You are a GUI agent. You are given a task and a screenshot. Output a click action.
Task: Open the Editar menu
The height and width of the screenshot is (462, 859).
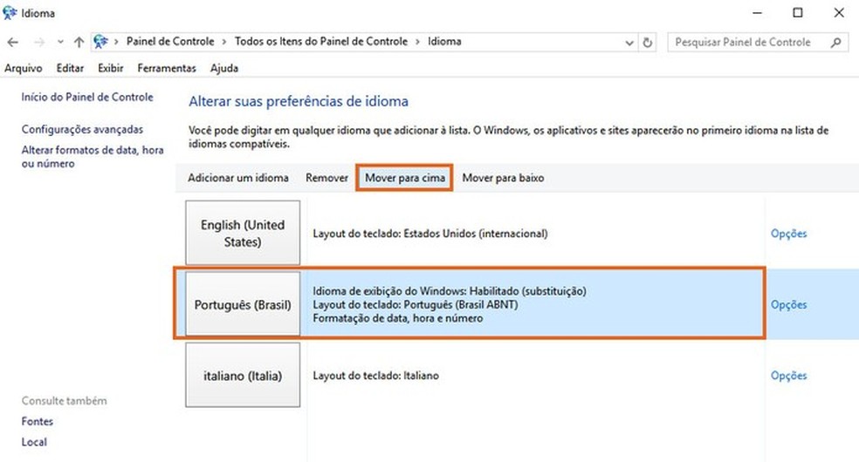70,68
